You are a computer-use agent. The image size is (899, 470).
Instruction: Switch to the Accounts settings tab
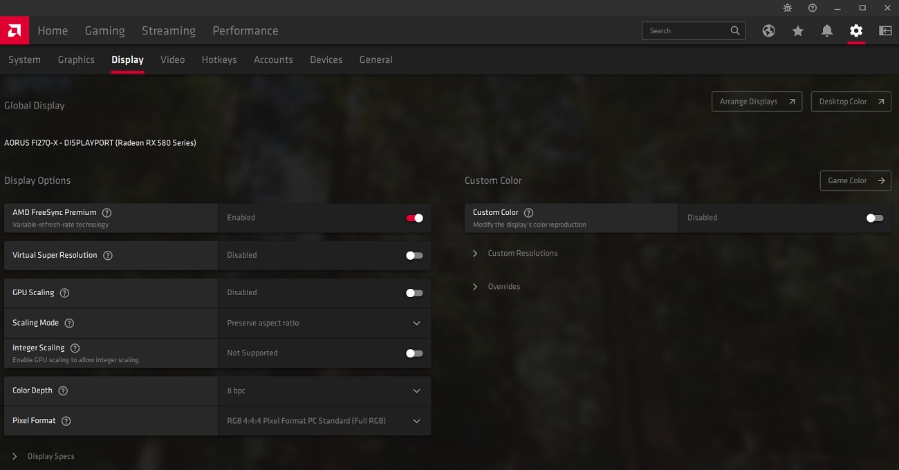(273, 60)
